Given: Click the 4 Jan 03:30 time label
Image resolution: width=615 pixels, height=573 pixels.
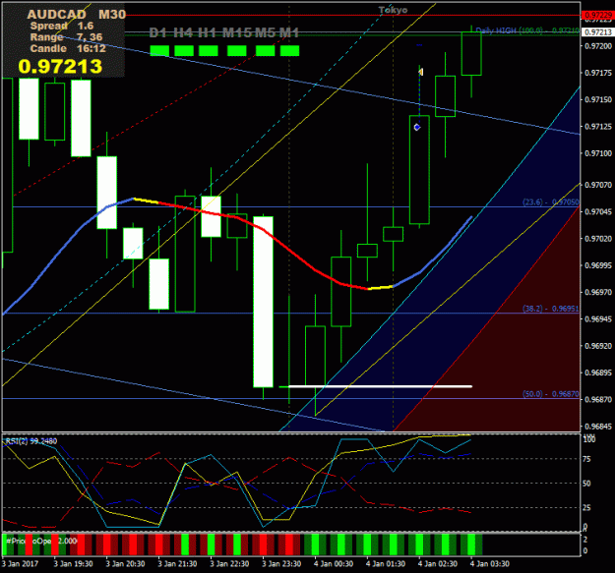Looking at the screenshot, I should point(490,564).
